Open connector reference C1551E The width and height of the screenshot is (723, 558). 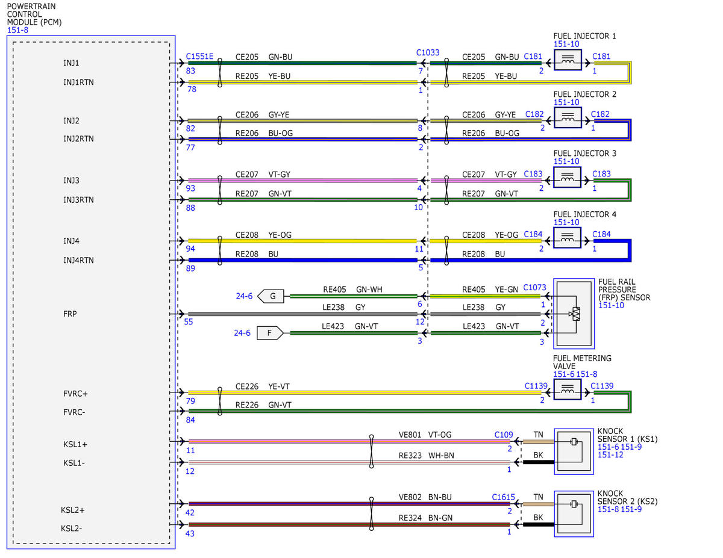click(x=200, y=56)
